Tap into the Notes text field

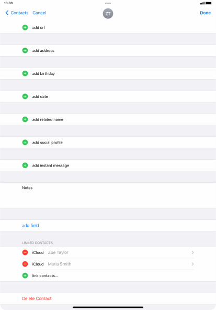click(x=108, y=195)
